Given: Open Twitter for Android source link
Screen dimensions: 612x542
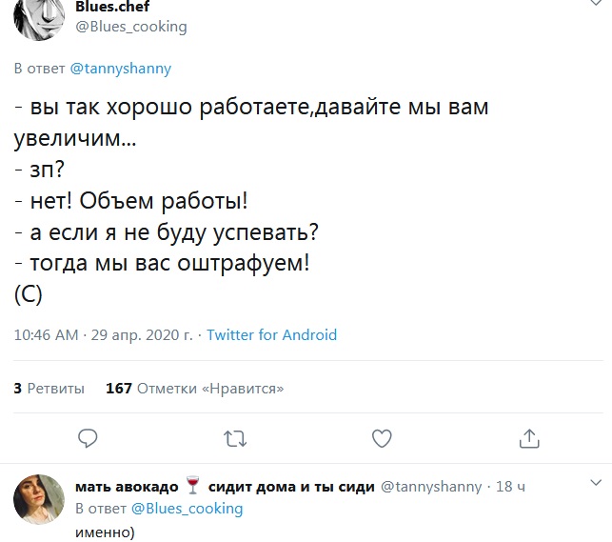Looking at the screenshot, I should tap(271, 334).
